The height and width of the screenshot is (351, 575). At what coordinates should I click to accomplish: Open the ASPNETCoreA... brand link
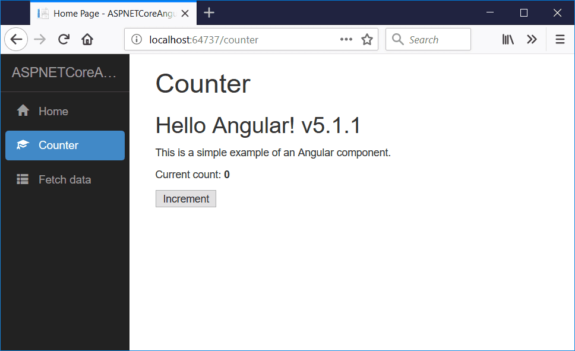click(x=64, y=72)
